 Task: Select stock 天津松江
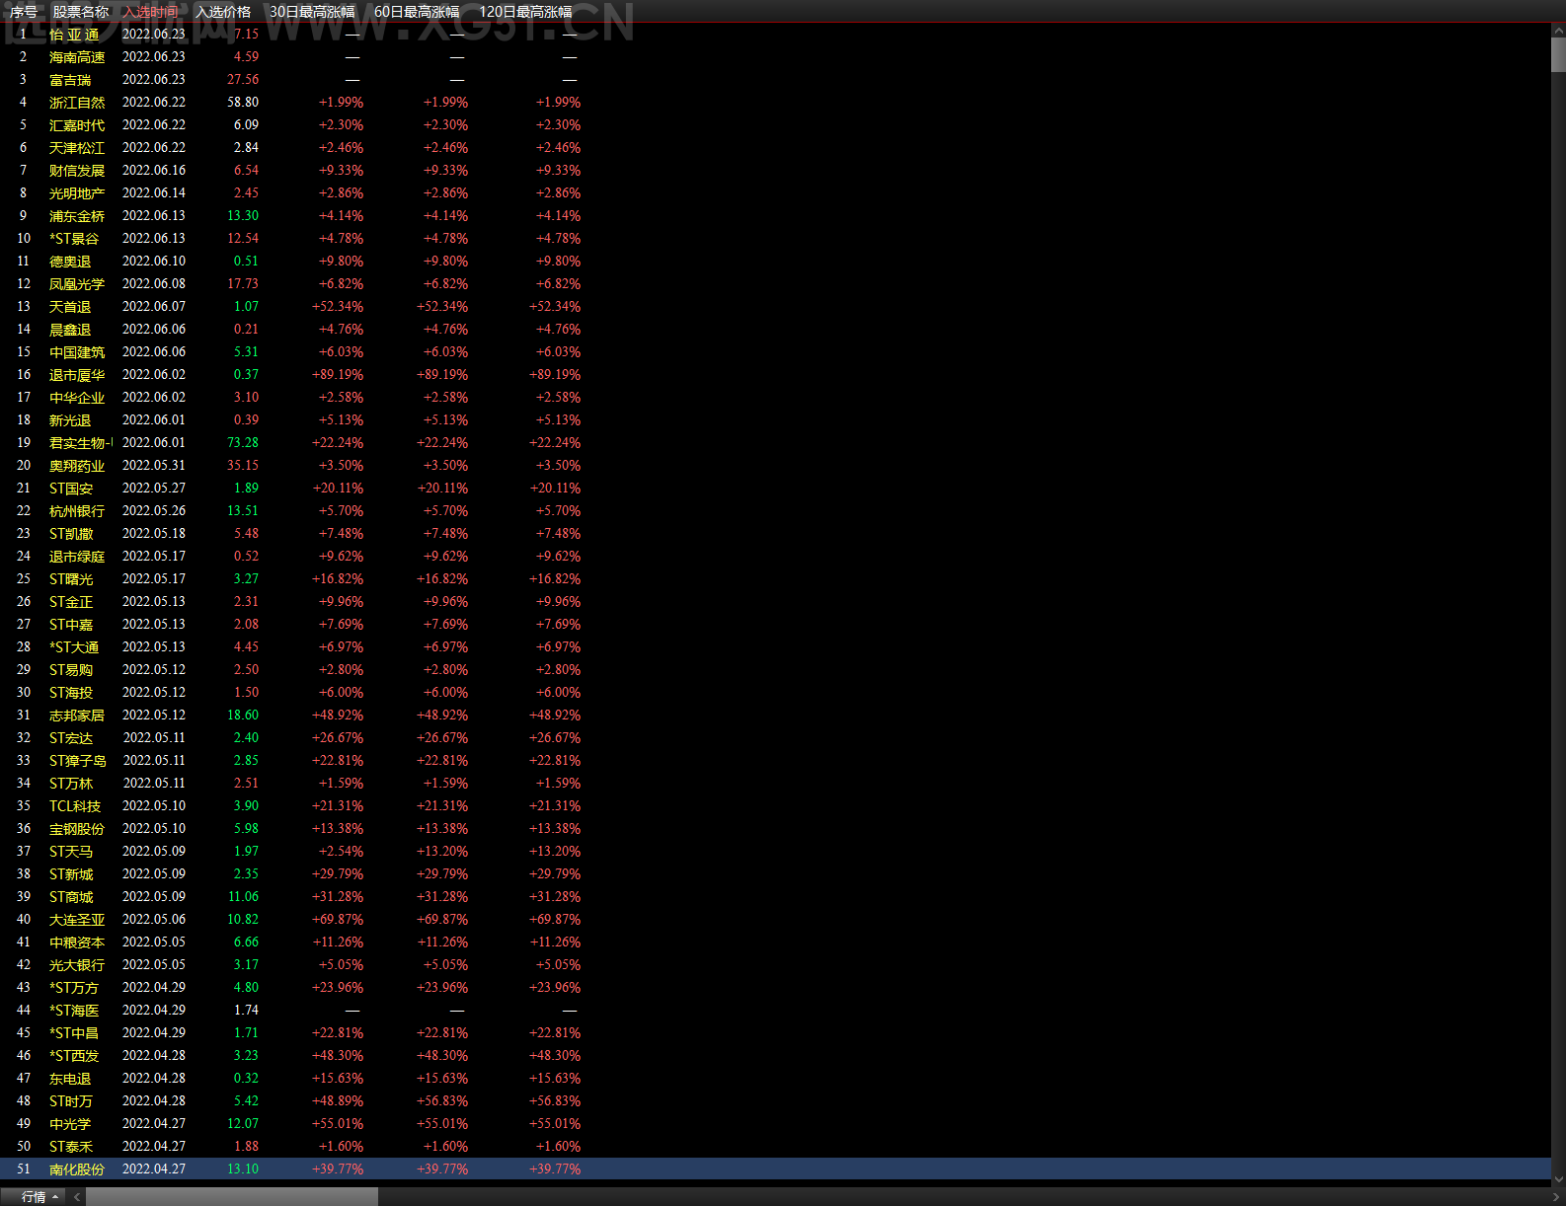77,148
